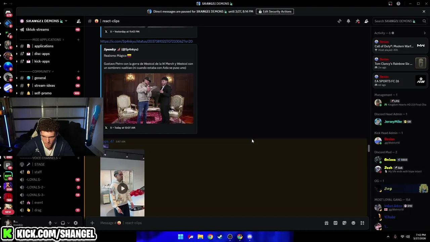
Task: Open gift picker icon
Action: click(326, 223)
